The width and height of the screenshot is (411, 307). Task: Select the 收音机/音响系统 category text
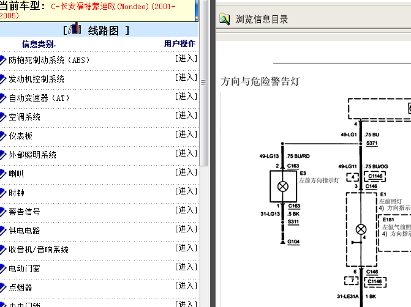coord(39,250)
